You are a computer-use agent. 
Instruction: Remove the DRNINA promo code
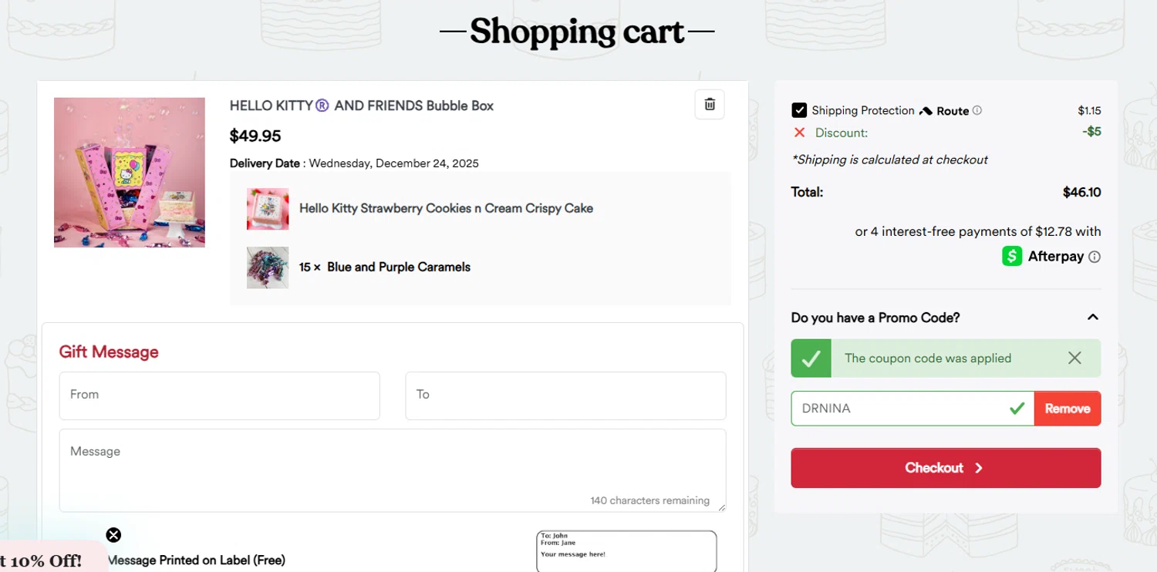coord(1067,409)
